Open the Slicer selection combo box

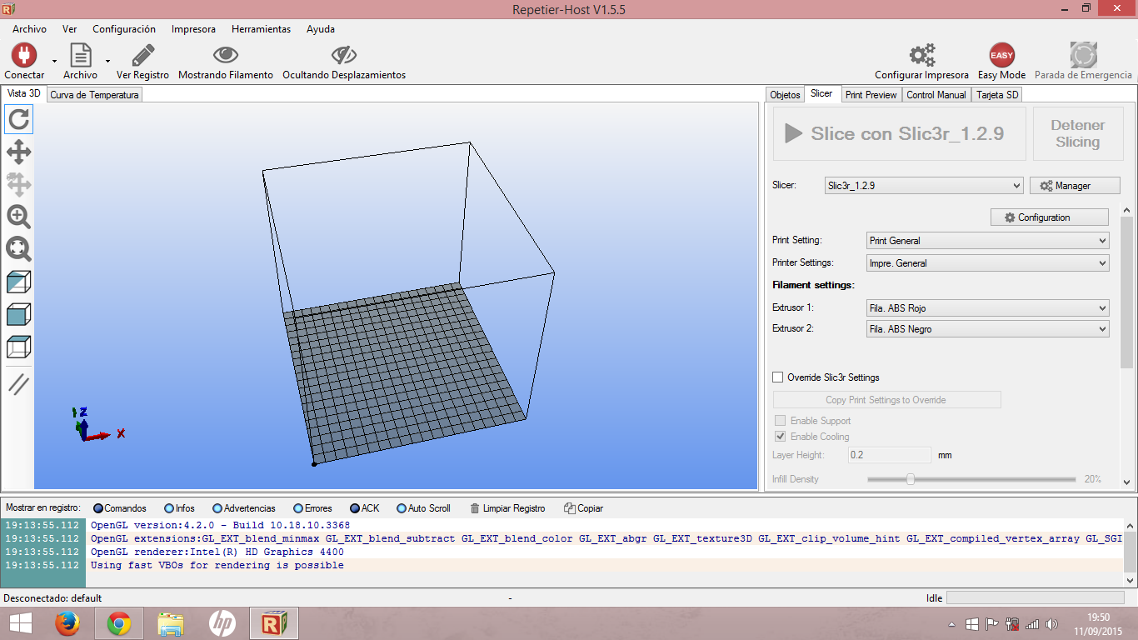tap(924, 186)
